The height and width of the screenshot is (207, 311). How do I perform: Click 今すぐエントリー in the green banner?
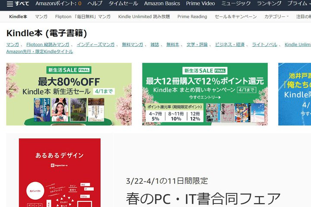click(205, 97)
